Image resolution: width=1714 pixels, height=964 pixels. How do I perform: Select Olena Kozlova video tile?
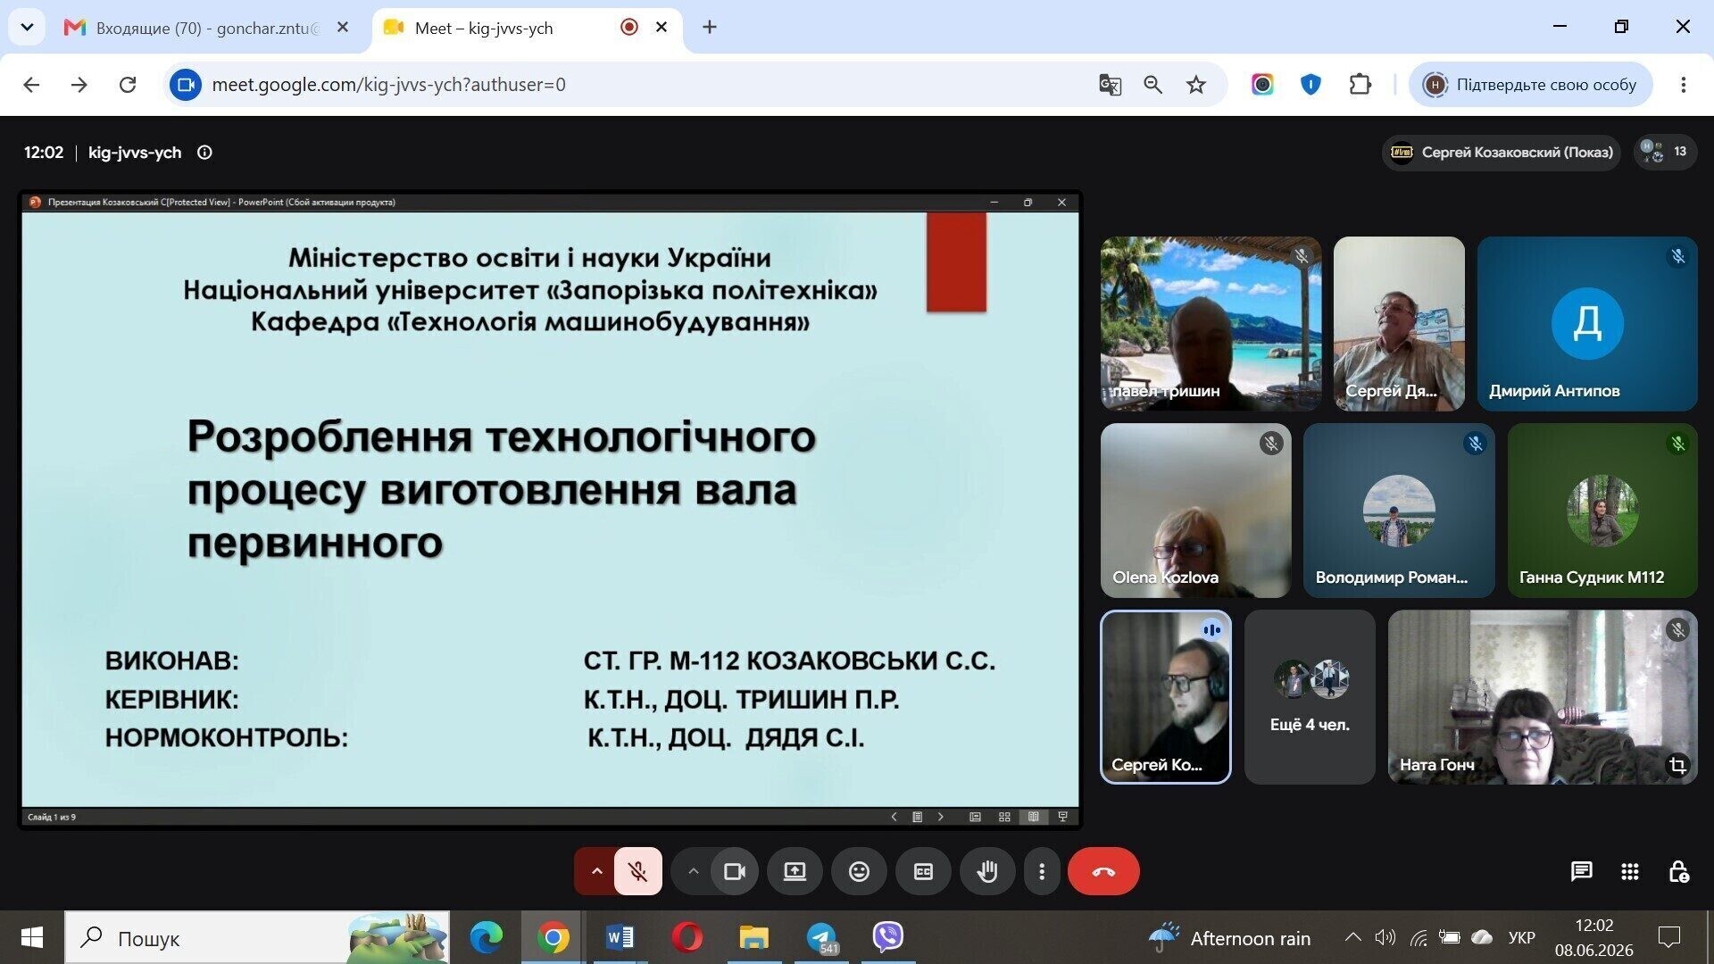point(1195,511)
